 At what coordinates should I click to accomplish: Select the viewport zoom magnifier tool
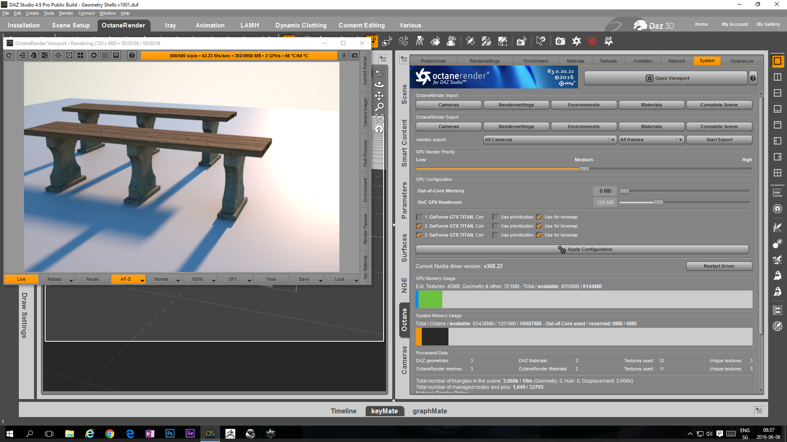(x=380, y=107)
